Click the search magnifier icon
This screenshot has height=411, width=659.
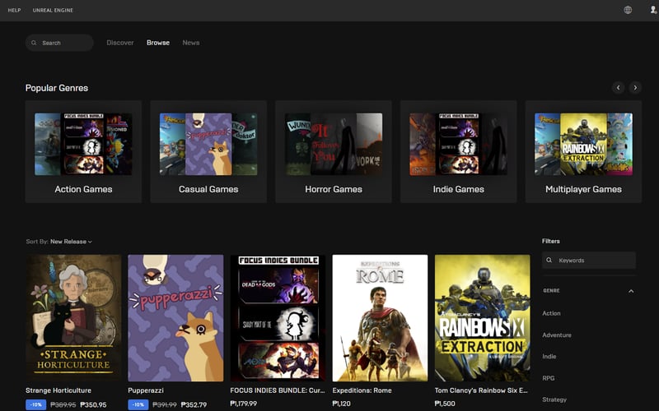coord(34,43)
